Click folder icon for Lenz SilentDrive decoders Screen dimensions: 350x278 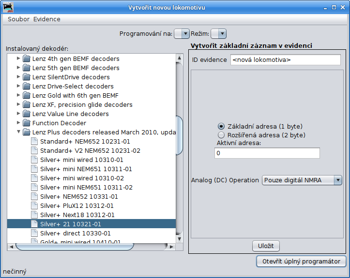[x=27, y=77]
